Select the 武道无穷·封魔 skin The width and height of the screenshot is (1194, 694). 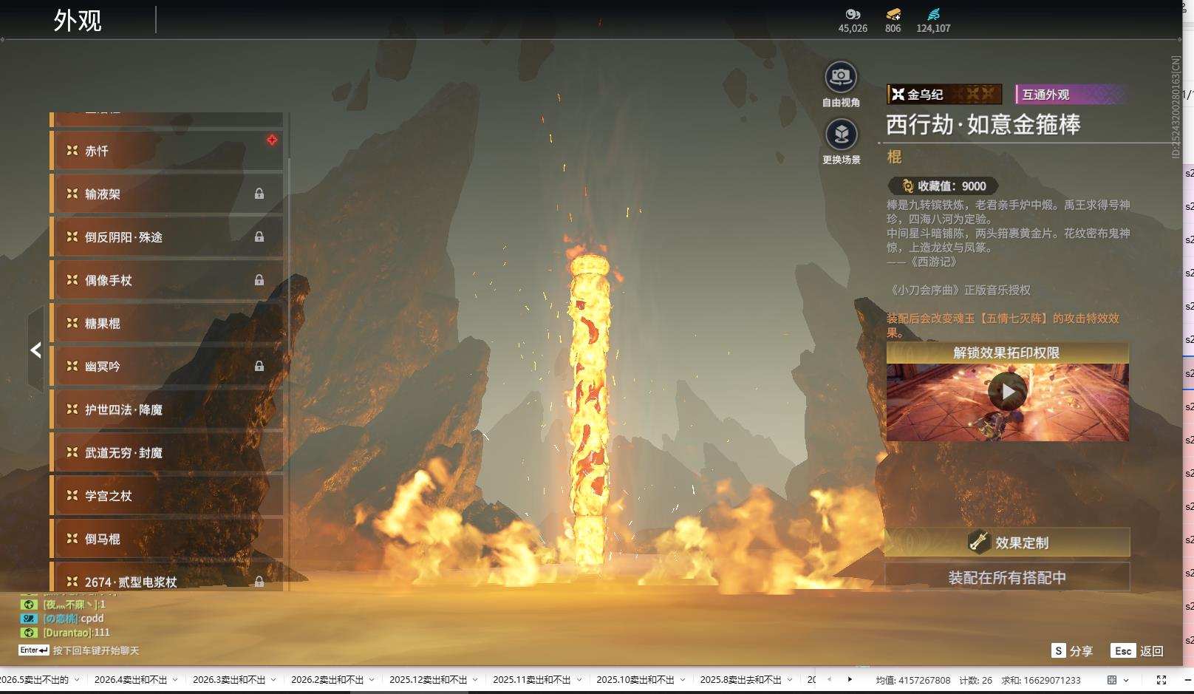pyautogui.click(x=167, y=452)
